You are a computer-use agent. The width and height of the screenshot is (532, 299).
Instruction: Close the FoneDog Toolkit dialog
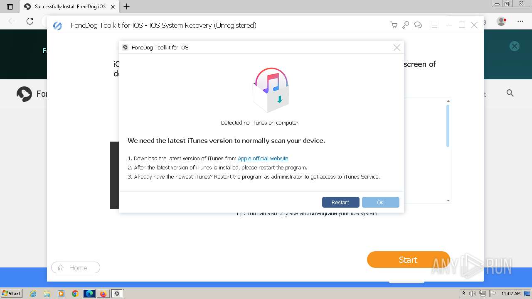click(x=397, y=47)
